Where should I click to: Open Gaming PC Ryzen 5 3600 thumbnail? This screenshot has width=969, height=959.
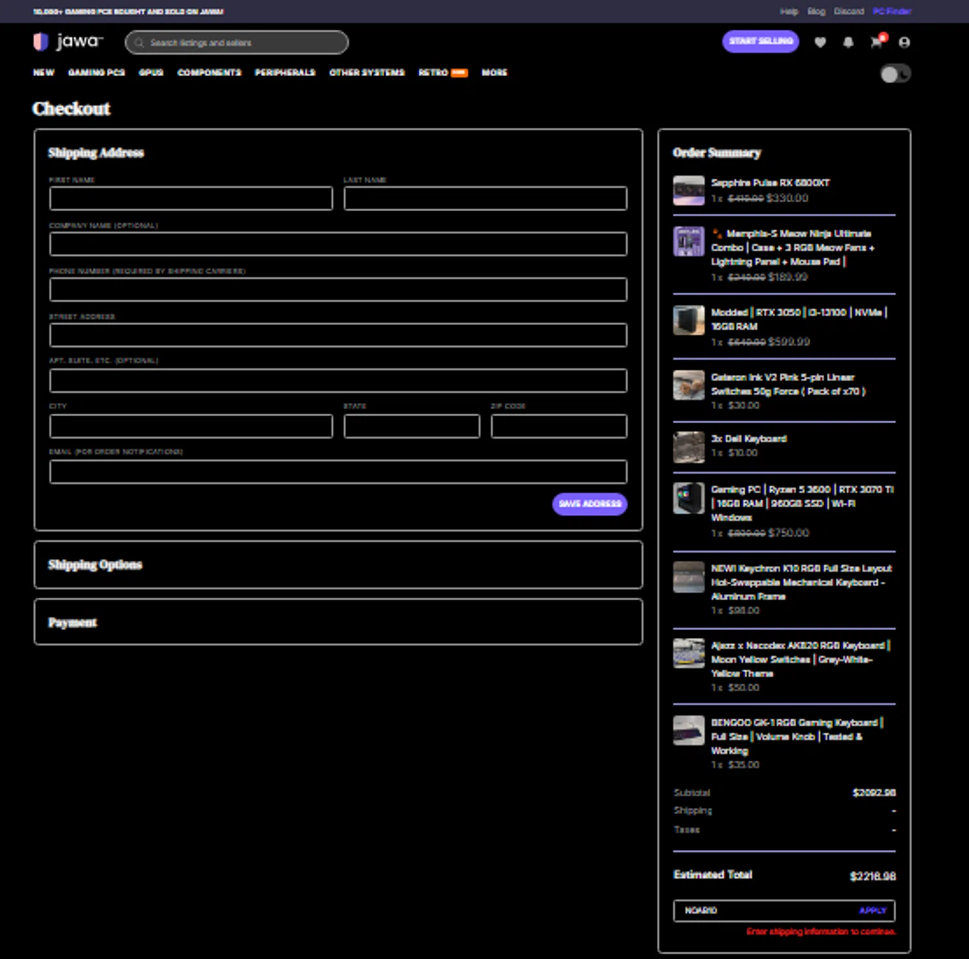(689, 498)
